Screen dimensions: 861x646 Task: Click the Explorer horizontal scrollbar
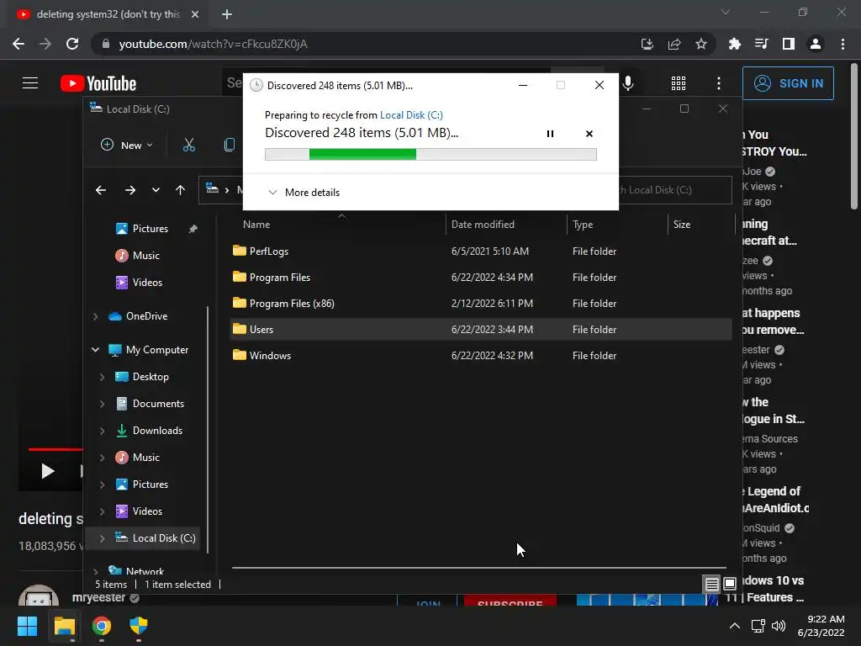tap(478, 568)
